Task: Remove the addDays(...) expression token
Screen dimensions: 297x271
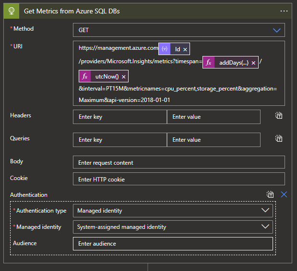Action: click(x=253, y=63)
